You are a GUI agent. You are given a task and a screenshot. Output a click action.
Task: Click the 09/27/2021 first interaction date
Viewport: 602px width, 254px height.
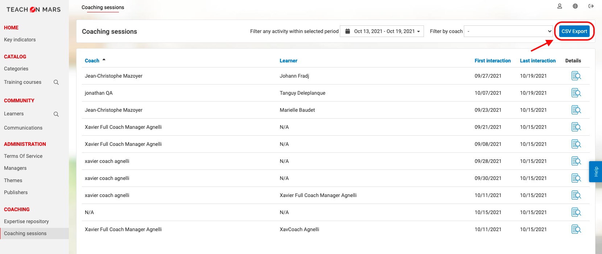pos(488,76)
